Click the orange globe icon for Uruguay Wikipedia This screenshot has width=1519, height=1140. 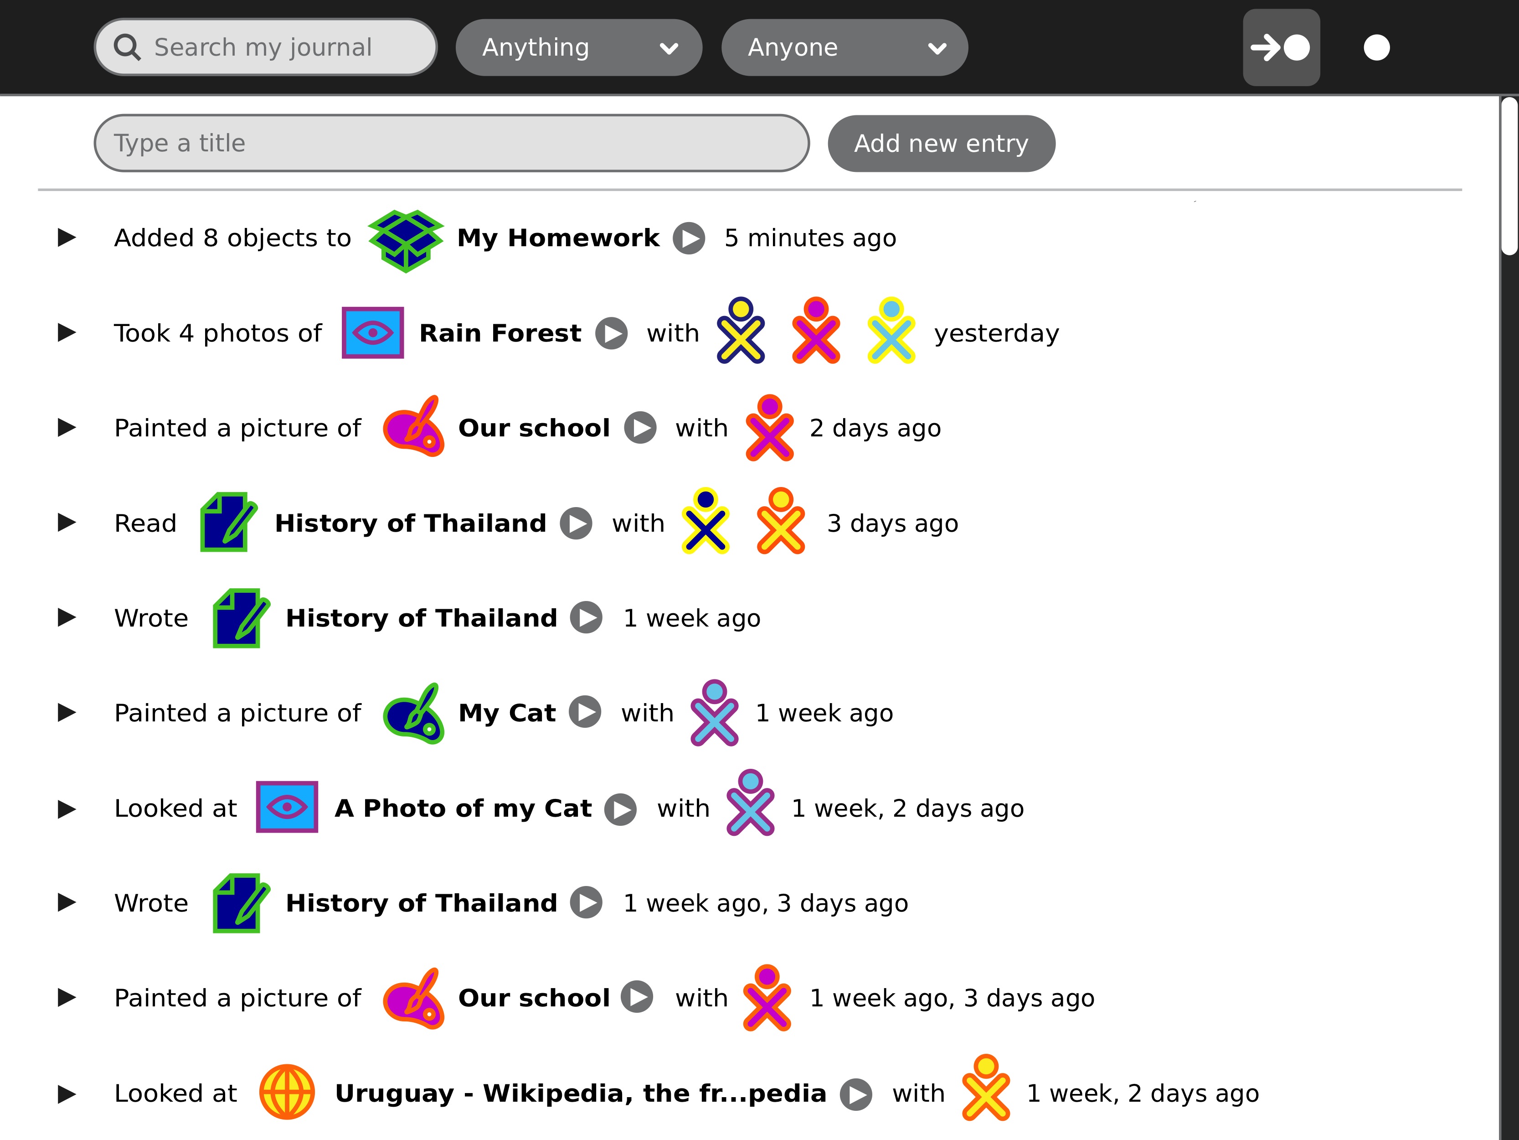tap(287, 1093)
